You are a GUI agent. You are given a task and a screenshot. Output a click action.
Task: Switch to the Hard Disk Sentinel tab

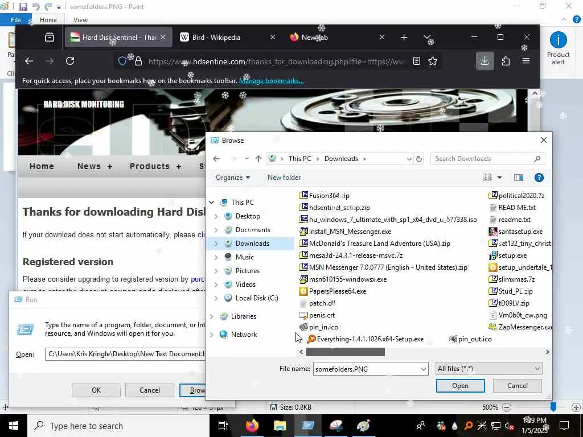click(x=118, y=37)
